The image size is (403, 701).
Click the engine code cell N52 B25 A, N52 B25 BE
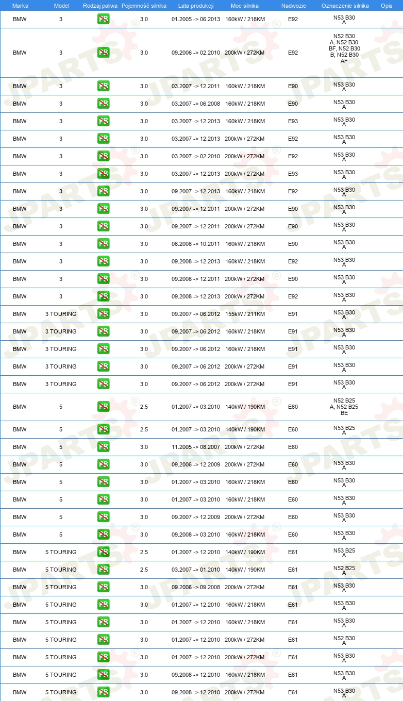coord(344,407)
